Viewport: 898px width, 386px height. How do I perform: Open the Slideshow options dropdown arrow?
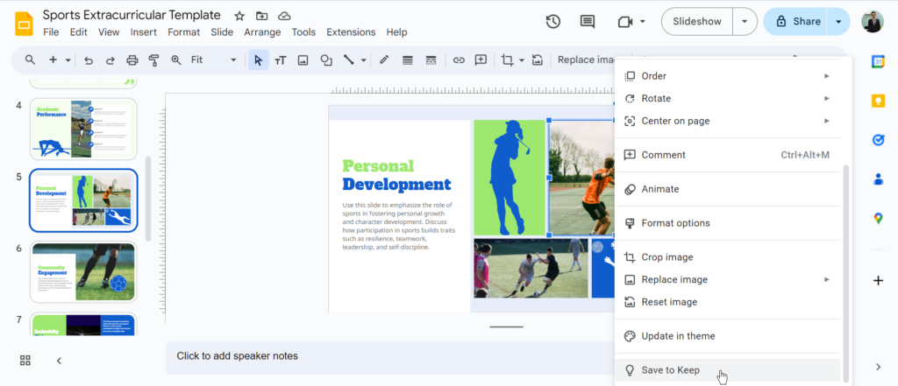(x=745, y=22)
